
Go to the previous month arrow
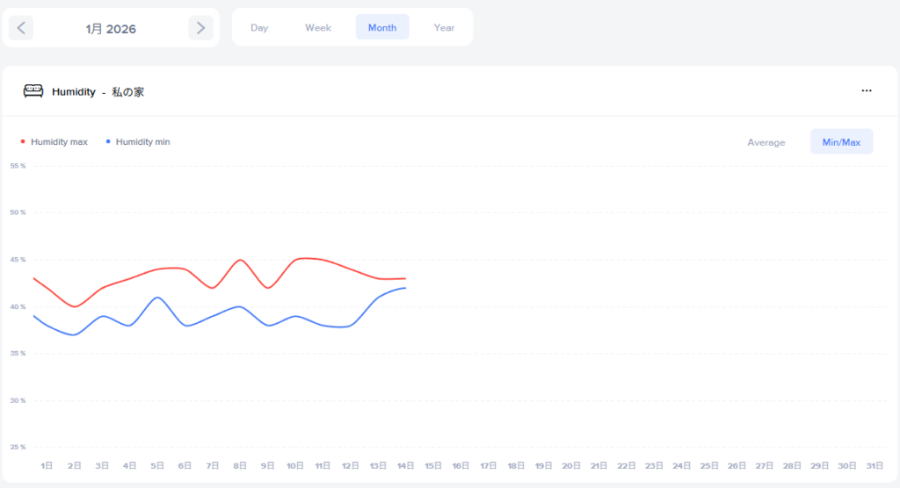click(x=21, y=28)
